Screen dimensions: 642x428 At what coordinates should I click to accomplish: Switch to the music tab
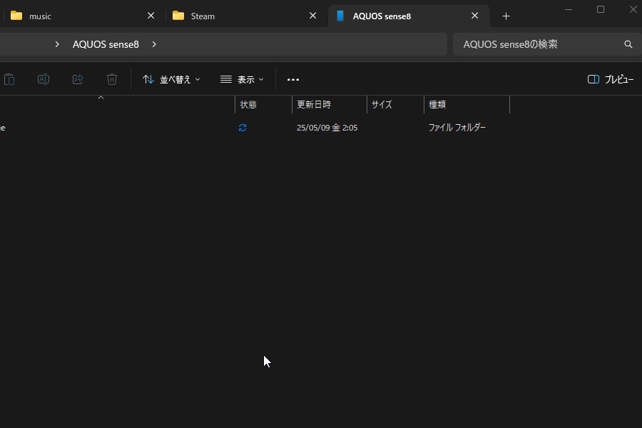tap(82, 16)
